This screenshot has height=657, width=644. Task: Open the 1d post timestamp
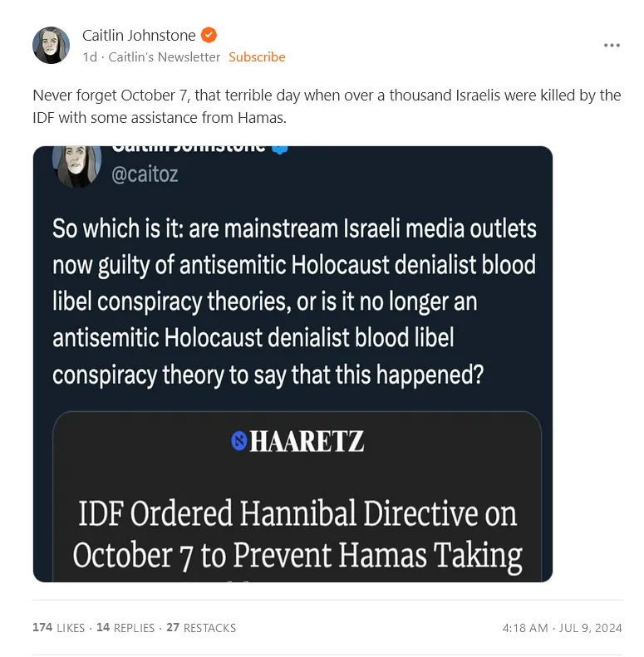[x=90, y=57]
